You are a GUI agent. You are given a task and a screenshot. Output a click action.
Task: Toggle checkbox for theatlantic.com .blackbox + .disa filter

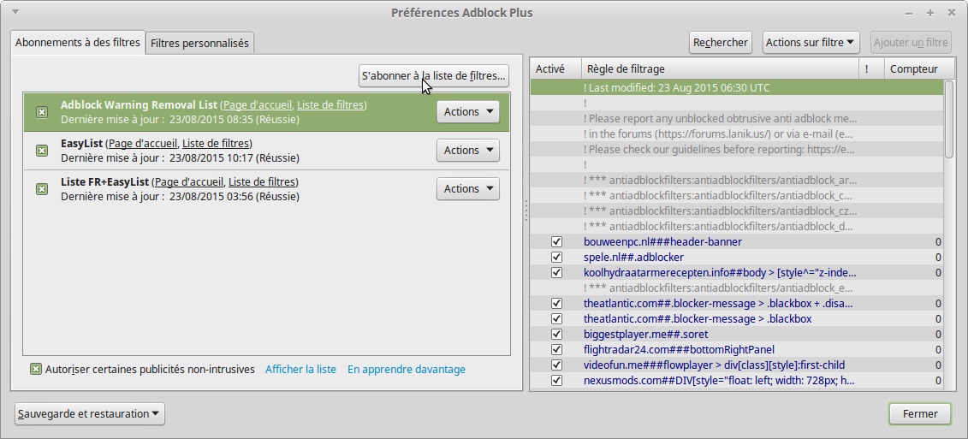click(556, 303)
